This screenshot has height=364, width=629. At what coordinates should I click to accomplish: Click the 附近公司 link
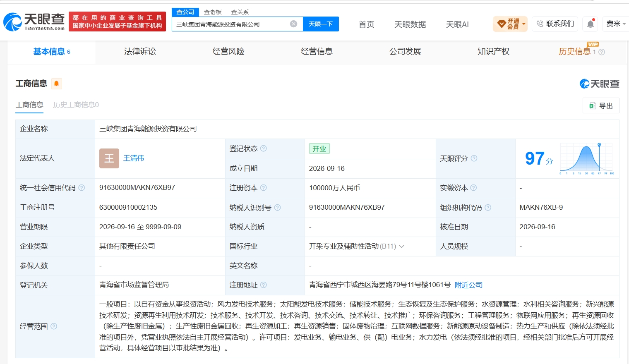468,285
